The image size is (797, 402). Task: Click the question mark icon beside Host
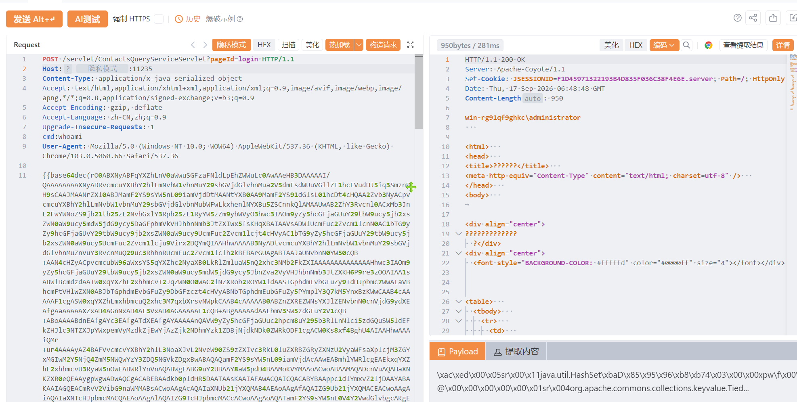(x=68, y=69)
